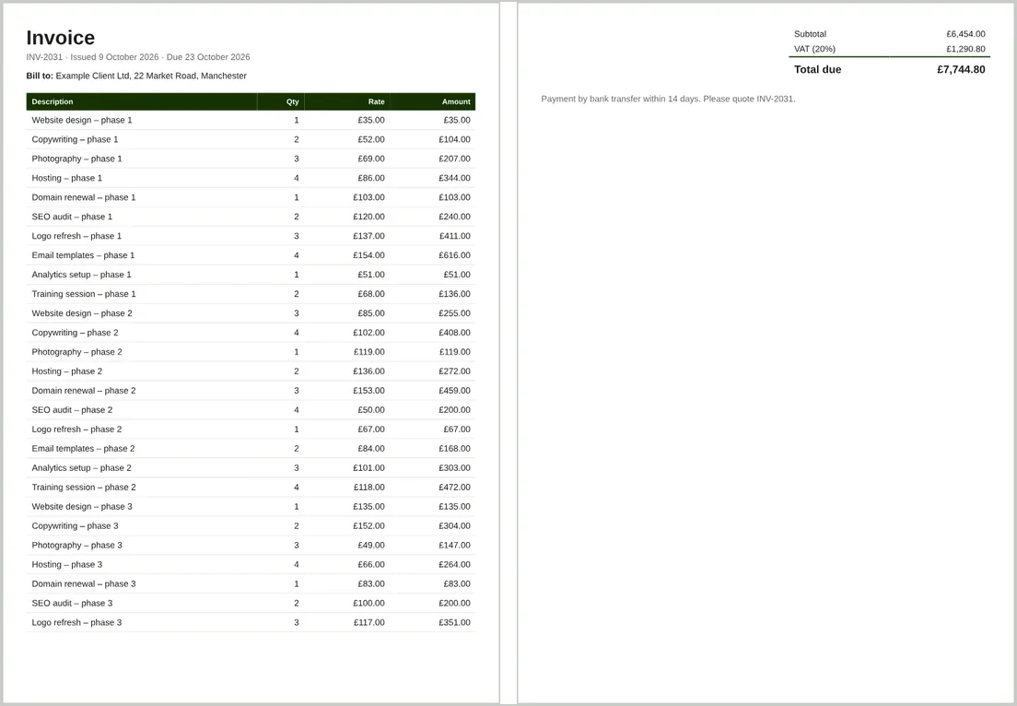Select 'Domain renewal – phase 1' description
The image size is (1017, 706).
pyautogui.click(x=84, y=197)
